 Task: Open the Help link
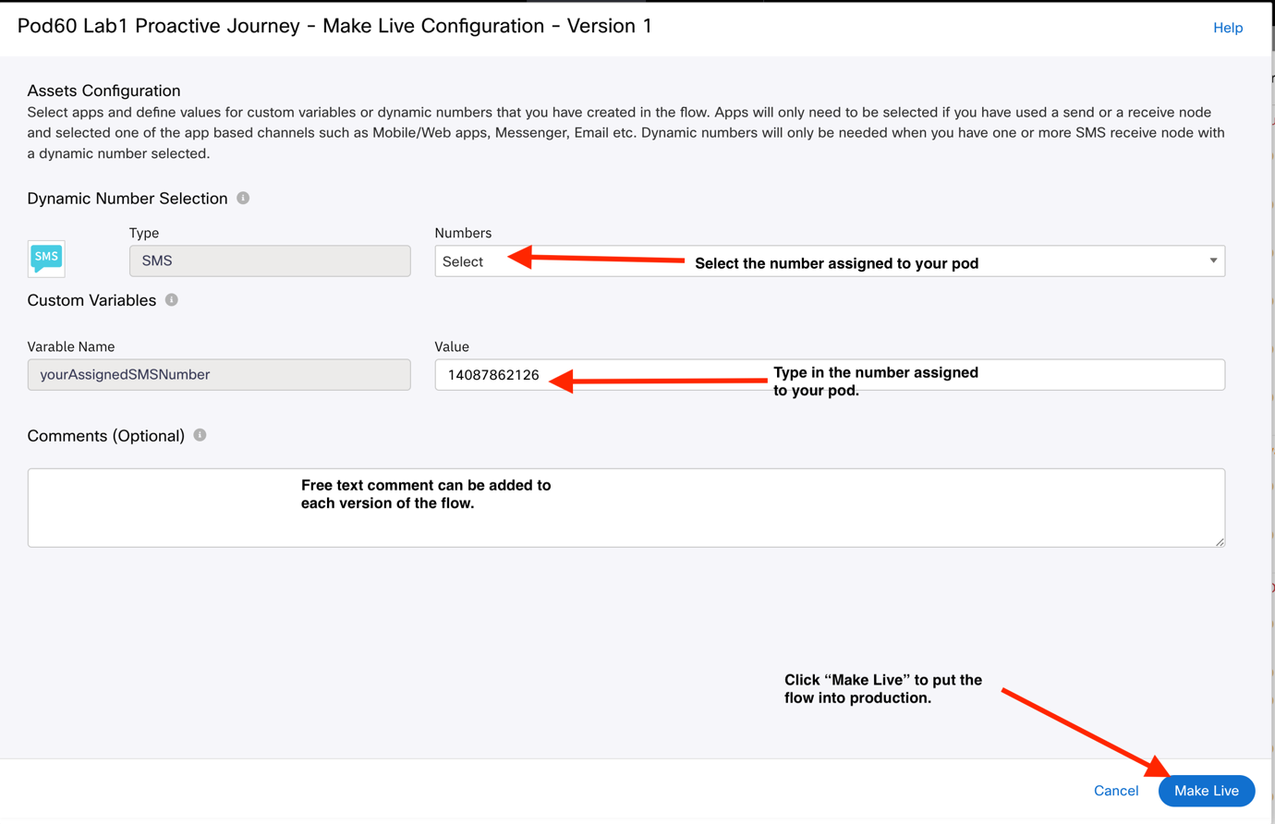1228,28
